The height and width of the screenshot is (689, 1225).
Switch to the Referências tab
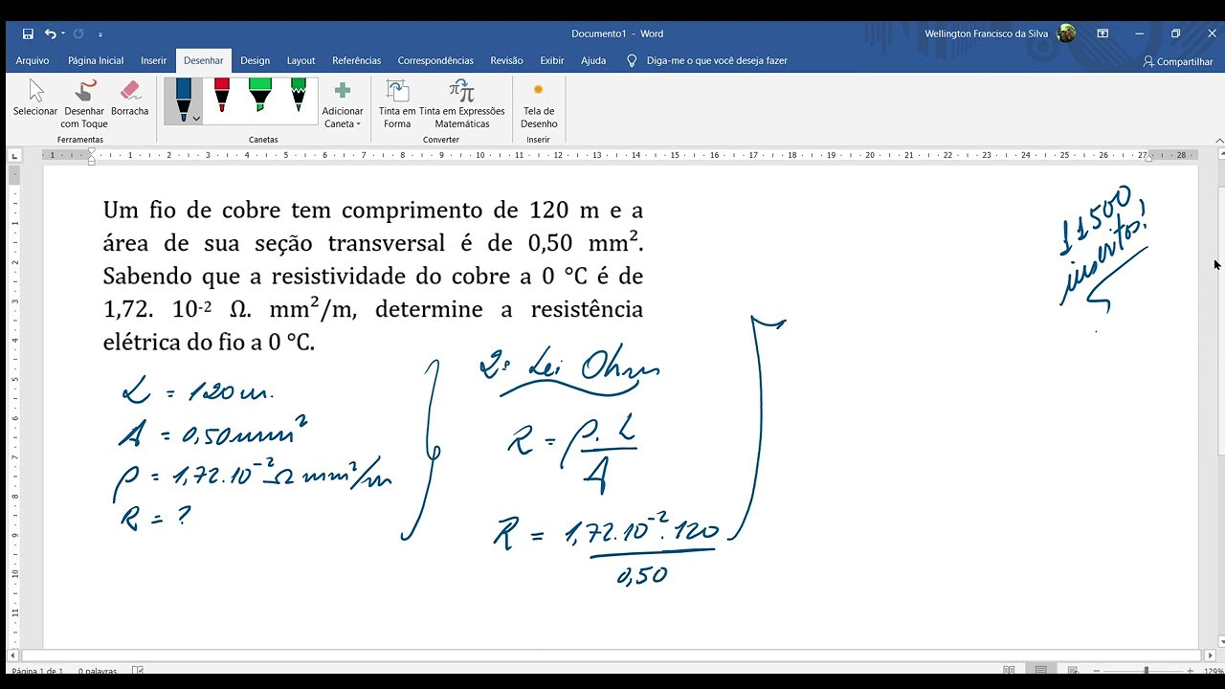356,60
